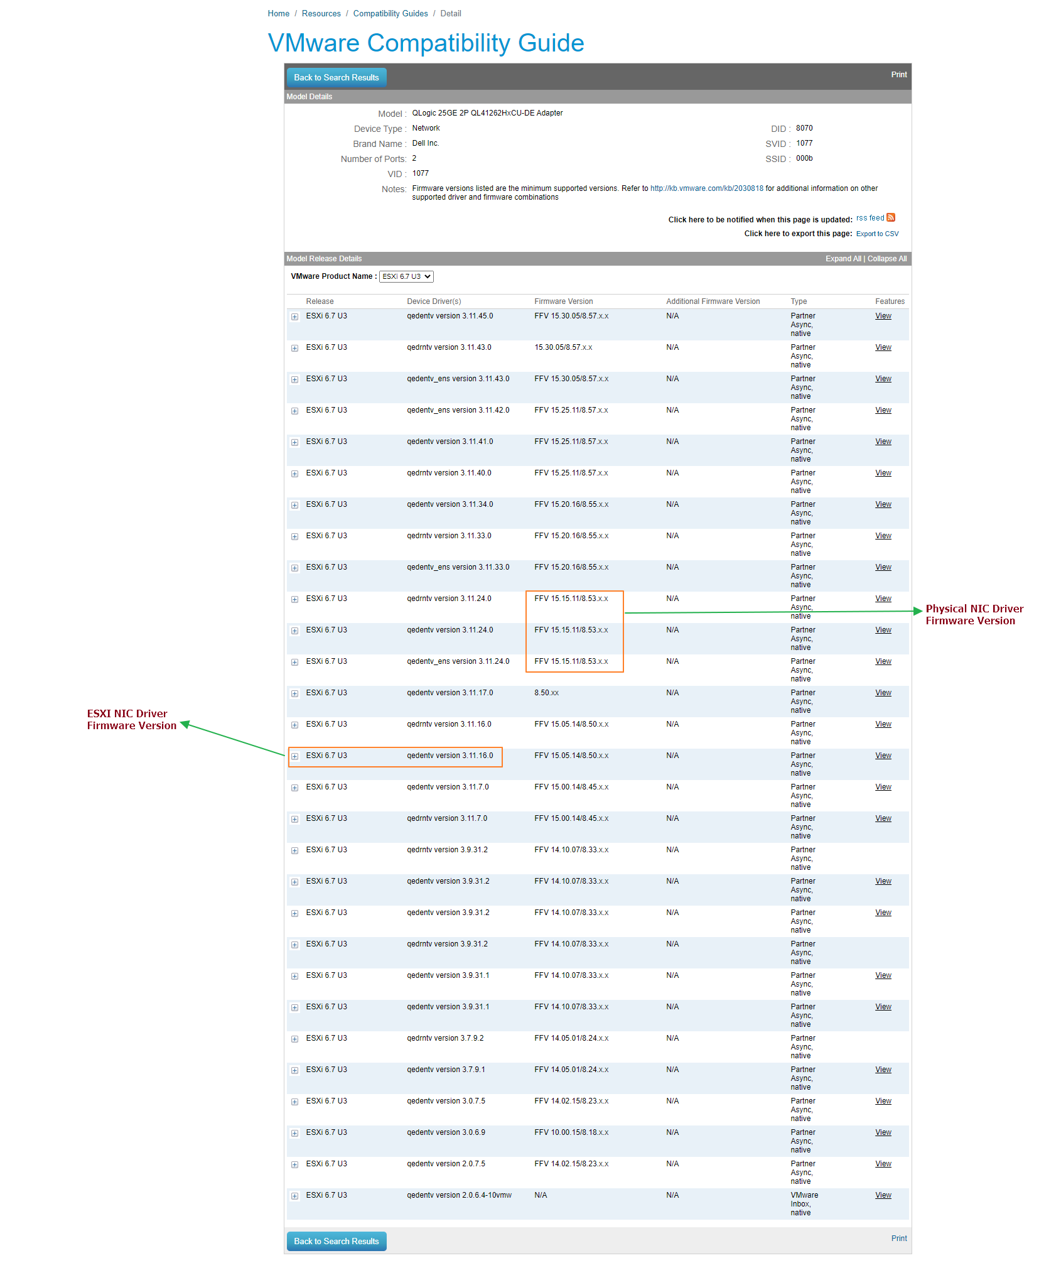
Task: Click the Print option at top right
Action: [899, 75]
